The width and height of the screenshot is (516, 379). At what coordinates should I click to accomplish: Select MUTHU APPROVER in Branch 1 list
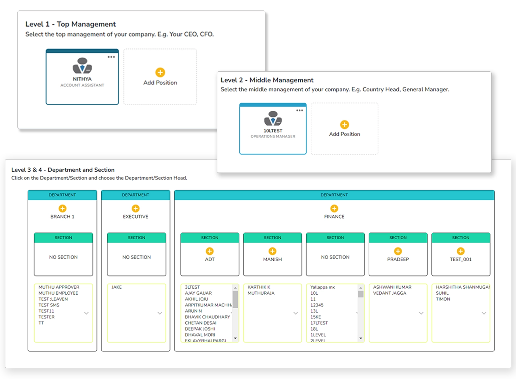pyautogui.click(x=59, y=287)
